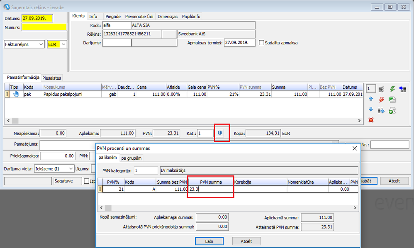Click the Attaisnotā PVN summa 23.31 value
This screenshot has width=414, height=248.
[x=317, y=226]
